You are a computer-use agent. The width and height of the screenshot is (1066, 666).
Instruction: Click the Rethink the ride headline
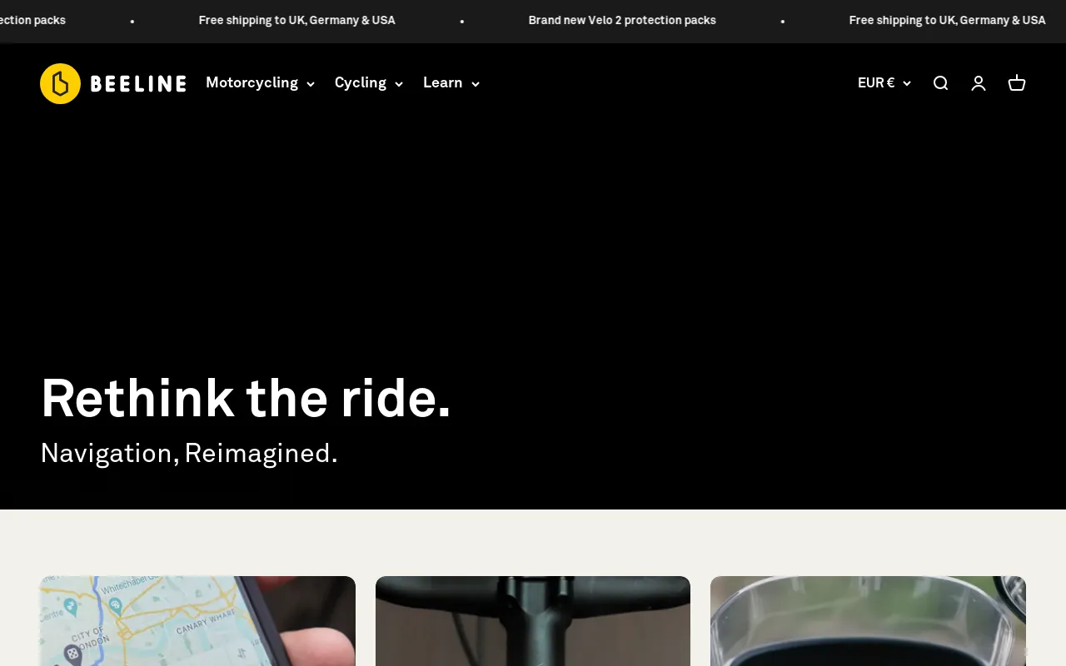point(246,400)
